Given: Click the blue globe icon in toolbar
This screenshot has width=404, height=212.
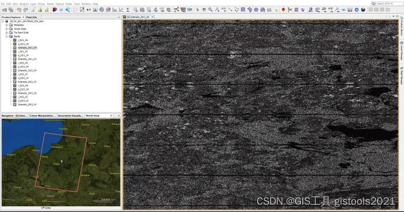Looking at the screenshot, I should 357,10.
